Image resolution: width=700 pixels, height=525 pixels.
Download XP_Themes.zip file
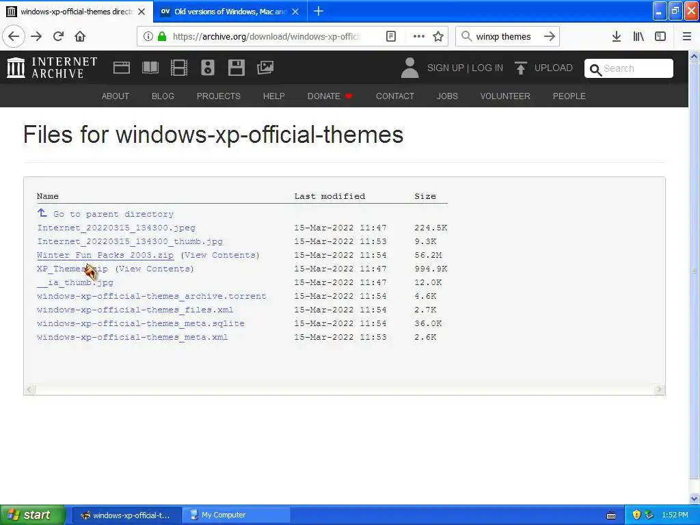72,269
